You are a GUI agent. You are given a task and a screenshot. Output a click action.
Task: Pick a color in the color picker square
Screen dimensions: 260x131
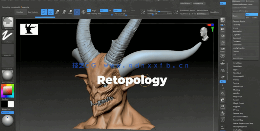[x=8, y=91]
